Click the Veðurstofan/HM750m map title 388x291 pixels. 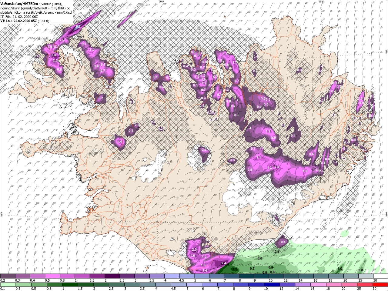[x=19, y=3]
